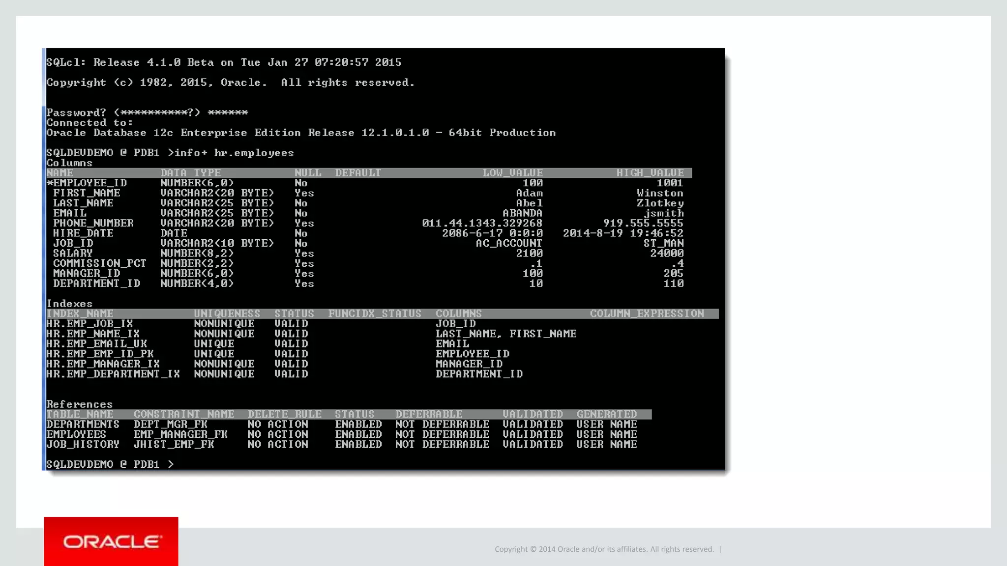
Task: Click the HR.EMP_EMAIL_UK index name
Action: 96,344
